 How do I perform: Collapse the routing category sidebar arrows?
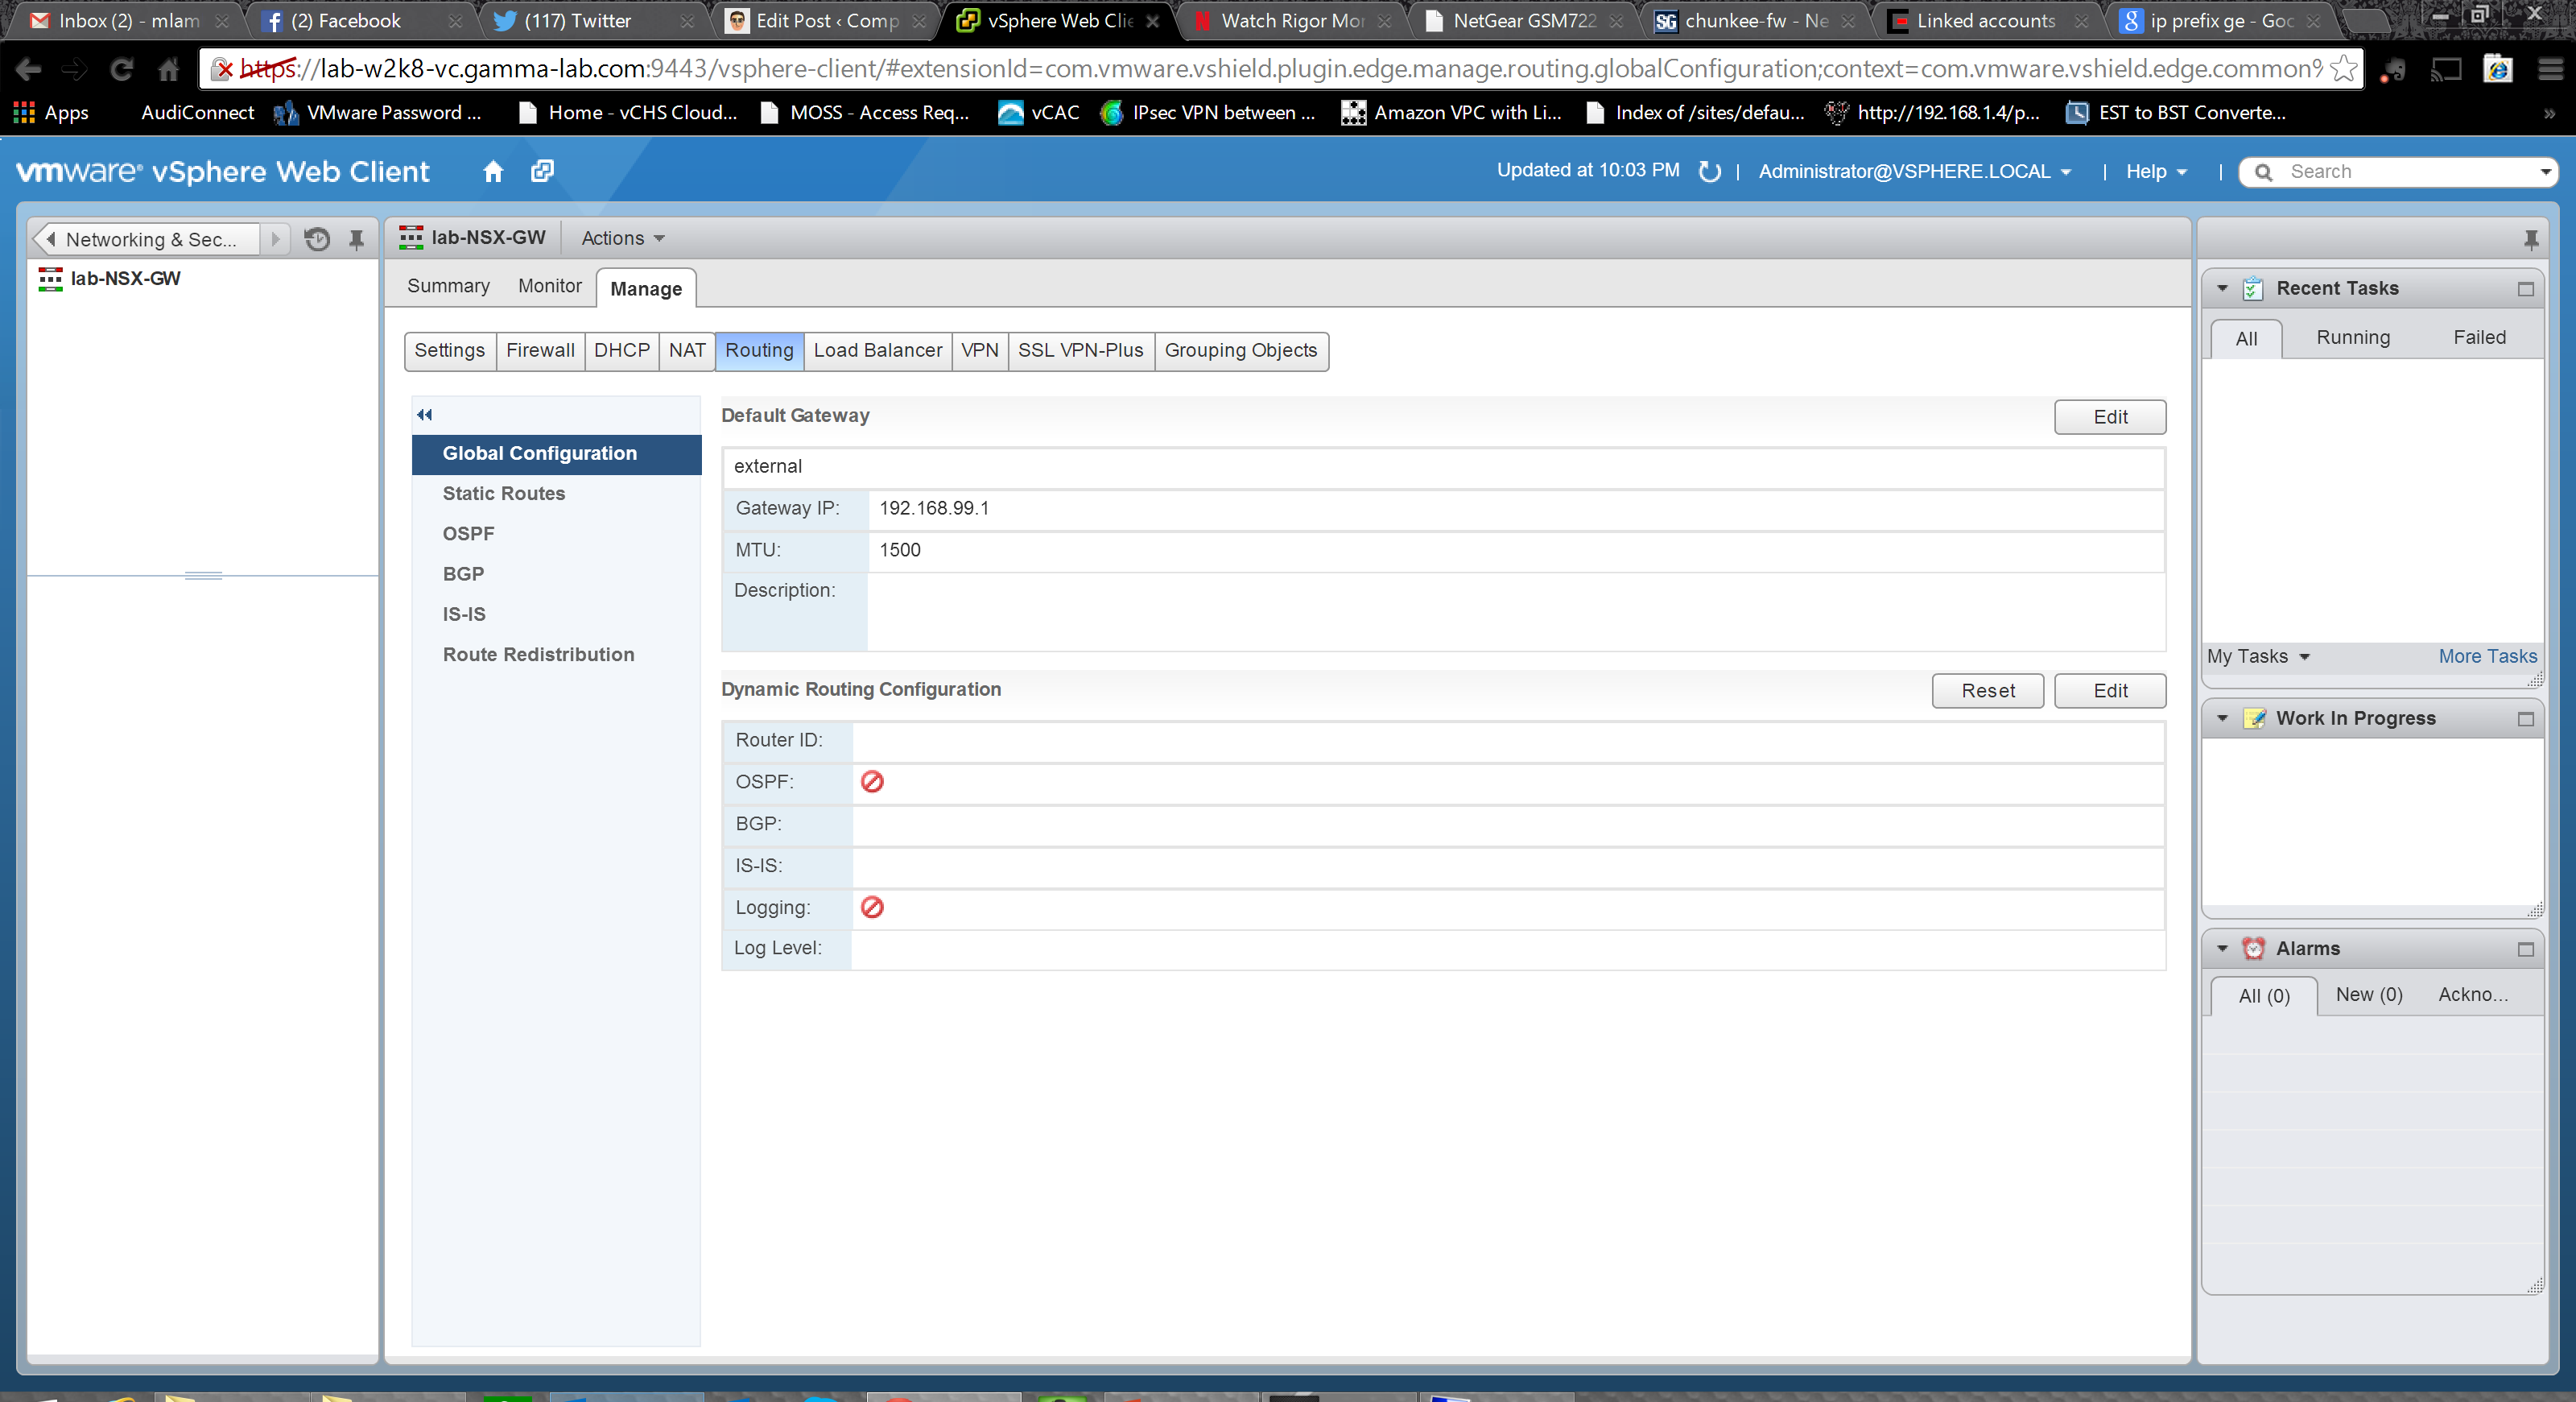[425, 415]
